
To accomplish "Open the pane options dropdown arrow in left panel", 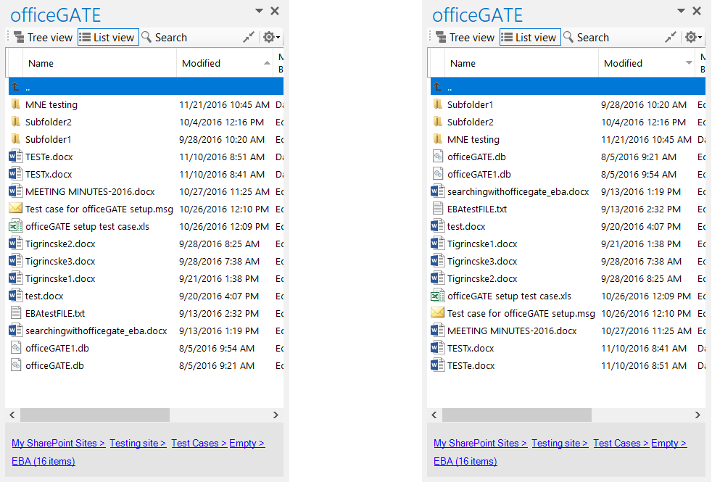I will [259, 11].
